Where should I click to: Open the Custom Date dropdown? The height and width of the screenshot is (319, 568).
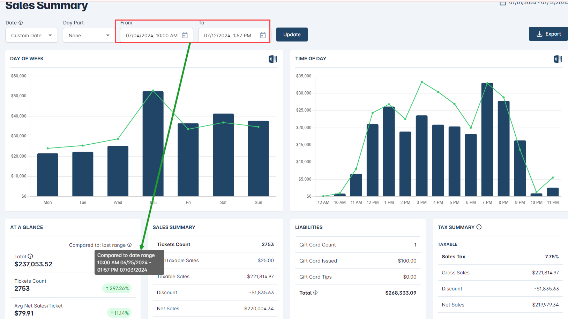tap(31, 36)
